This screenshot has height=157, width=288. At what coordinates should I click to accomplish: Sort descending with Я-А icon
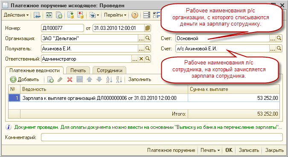(119, 79)
